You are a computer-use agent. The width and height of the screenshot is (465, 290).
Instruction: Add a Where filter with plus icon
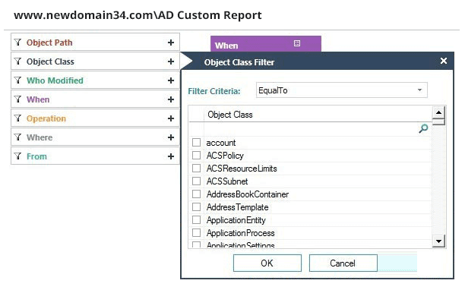click(x=171, y=137)
